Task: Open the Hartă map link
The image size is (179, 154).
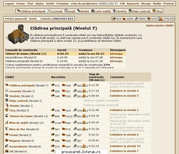Action: tap(33, 19)
